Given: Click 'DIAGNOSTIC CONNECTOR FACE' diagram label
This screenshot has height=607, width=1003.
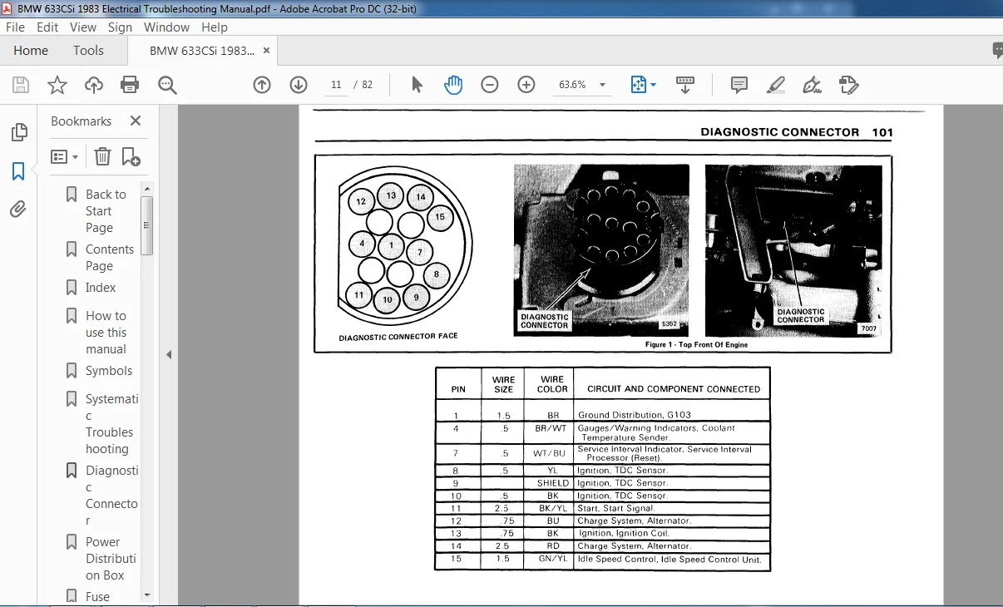Looking at the screenshot, I should (x=398, y=337).
